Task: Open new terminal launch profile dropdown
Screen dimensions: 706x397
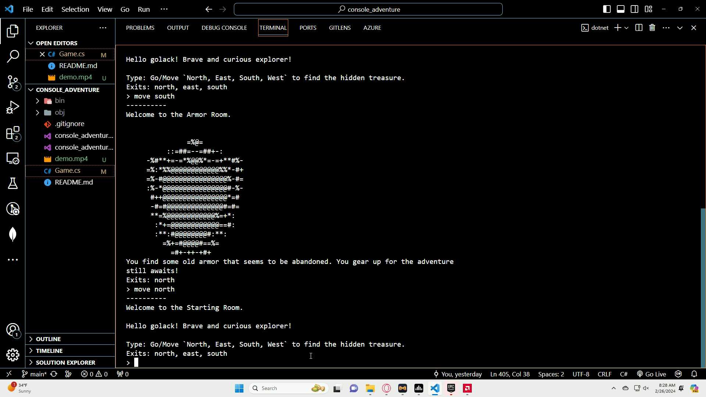Action: pyautogui.click(x=626, y=28)
